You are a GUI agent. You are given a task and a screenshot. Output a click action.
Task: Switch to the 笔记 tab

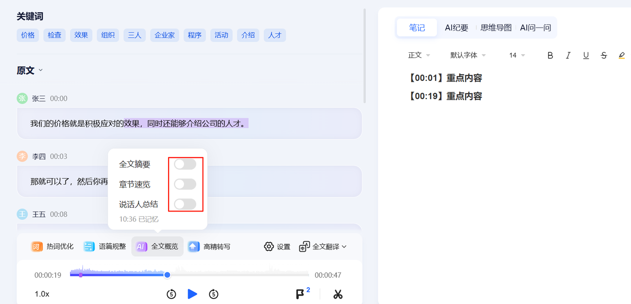(x=417, y=28)
